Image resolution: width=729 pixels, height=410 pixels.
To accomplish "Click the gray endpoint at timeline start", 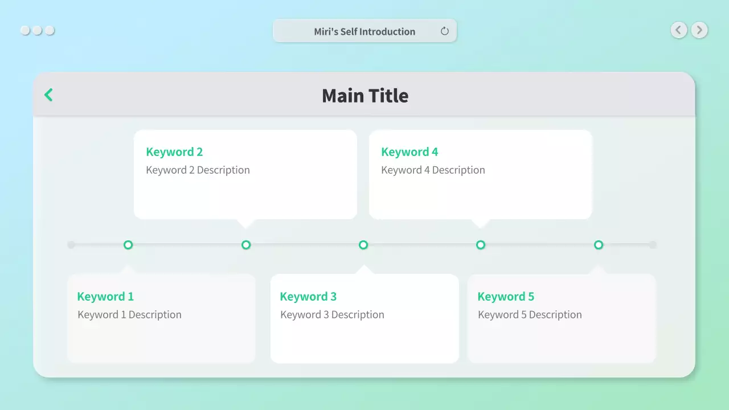I will [71, 245].
